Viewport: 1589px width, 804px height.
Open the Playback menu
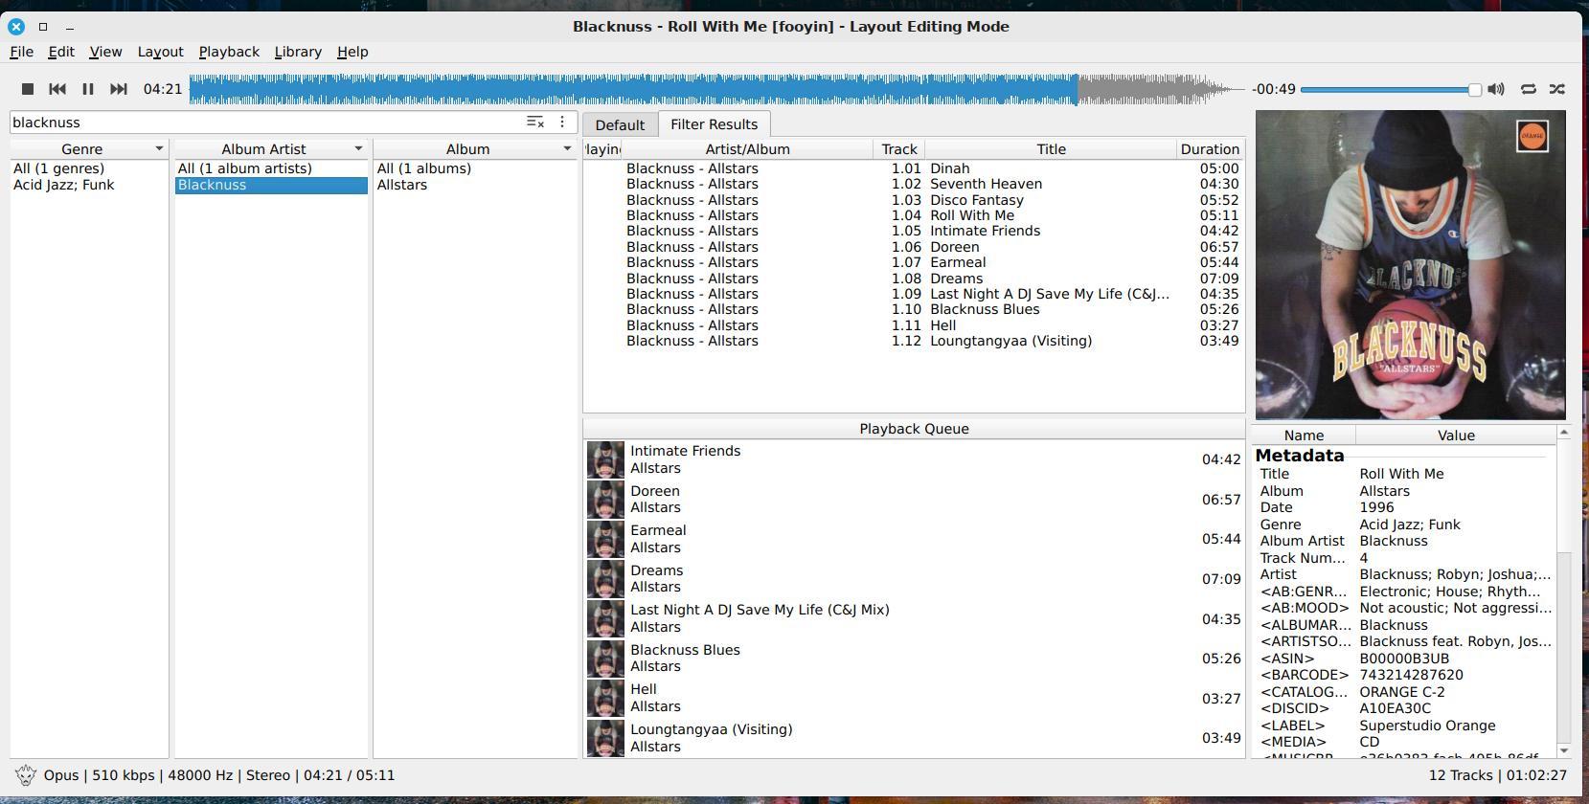click(229, 52)
